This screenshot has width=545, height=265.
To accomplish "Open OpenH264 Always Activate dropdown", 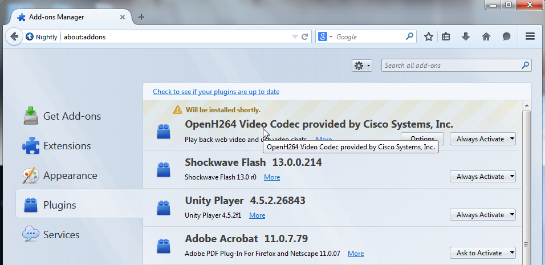I will 483,139.
